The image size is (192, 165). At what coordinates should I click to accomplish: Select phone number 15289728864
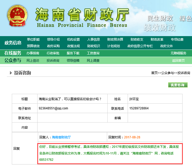point(139,108)
